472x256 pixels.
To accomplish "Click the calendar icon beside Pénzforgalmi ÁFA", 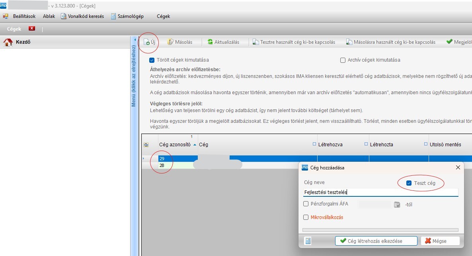I will pyautogui.click(x=397, y=204).
